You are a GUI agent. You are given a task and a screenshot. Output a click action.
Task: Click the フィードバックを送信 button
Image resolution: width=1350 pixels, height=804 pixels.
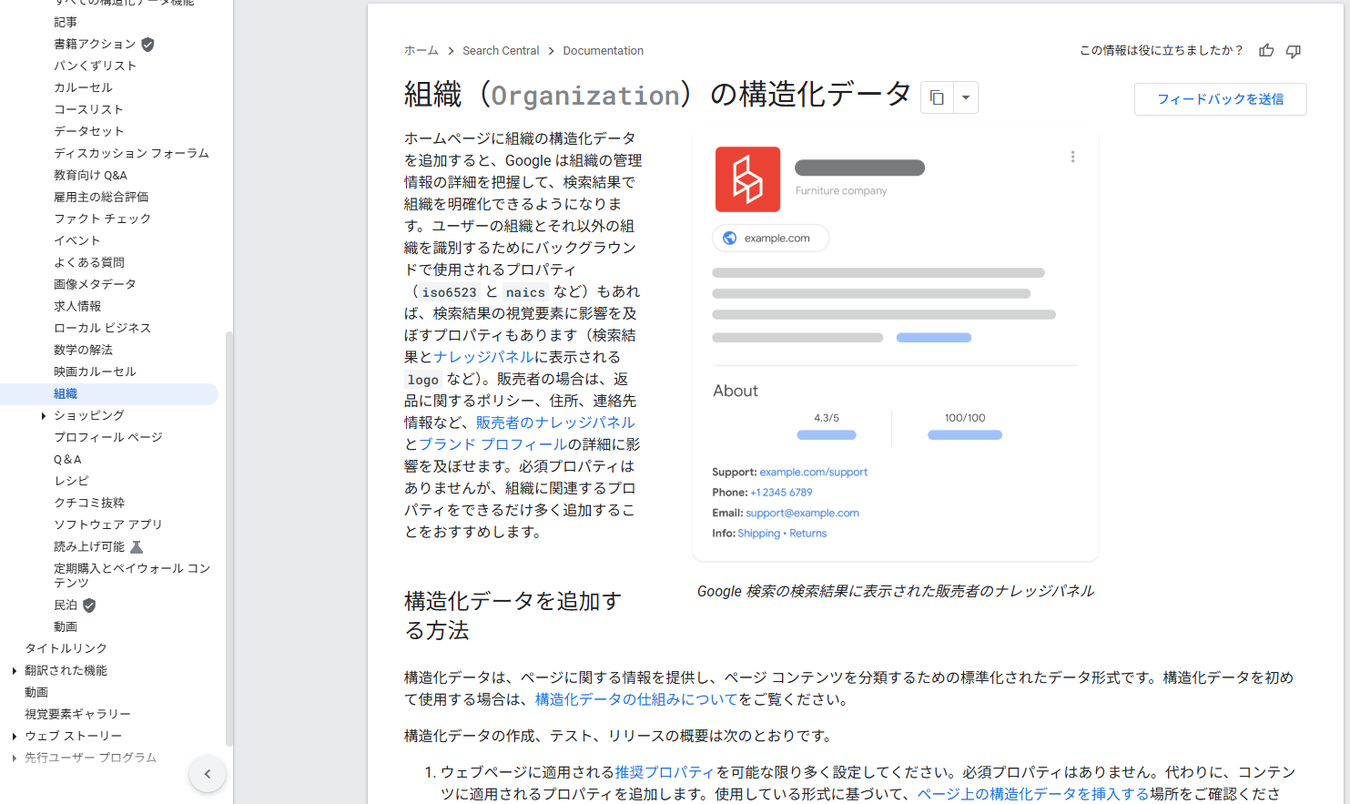click(x=1220, y=99)
